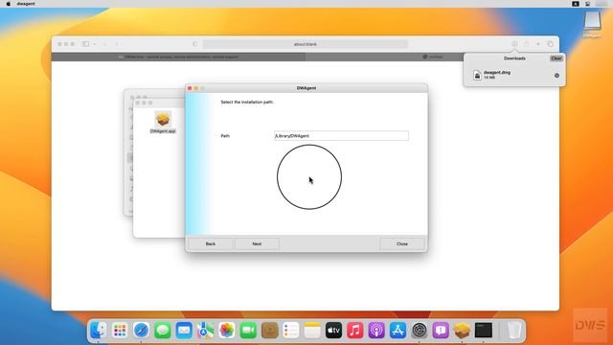
Task: Click DWAgent installer box icon in Dock
Action: tap(462, 331)
